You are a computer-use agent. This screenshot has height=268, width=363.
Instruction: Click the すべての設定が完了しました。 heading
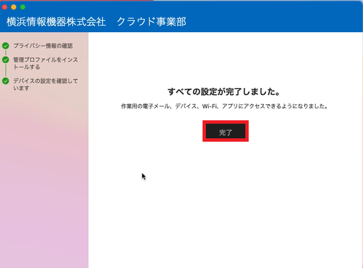pos(224,92)
